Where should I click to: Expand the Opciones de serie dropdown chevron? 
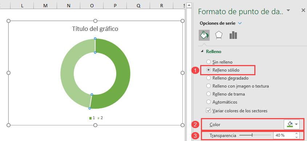pyautogui.click(x=240, y=23)
